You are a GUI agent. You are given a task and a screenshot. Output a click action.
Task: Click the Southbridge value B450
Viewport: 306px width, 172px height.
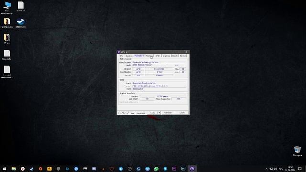[159, 72]
